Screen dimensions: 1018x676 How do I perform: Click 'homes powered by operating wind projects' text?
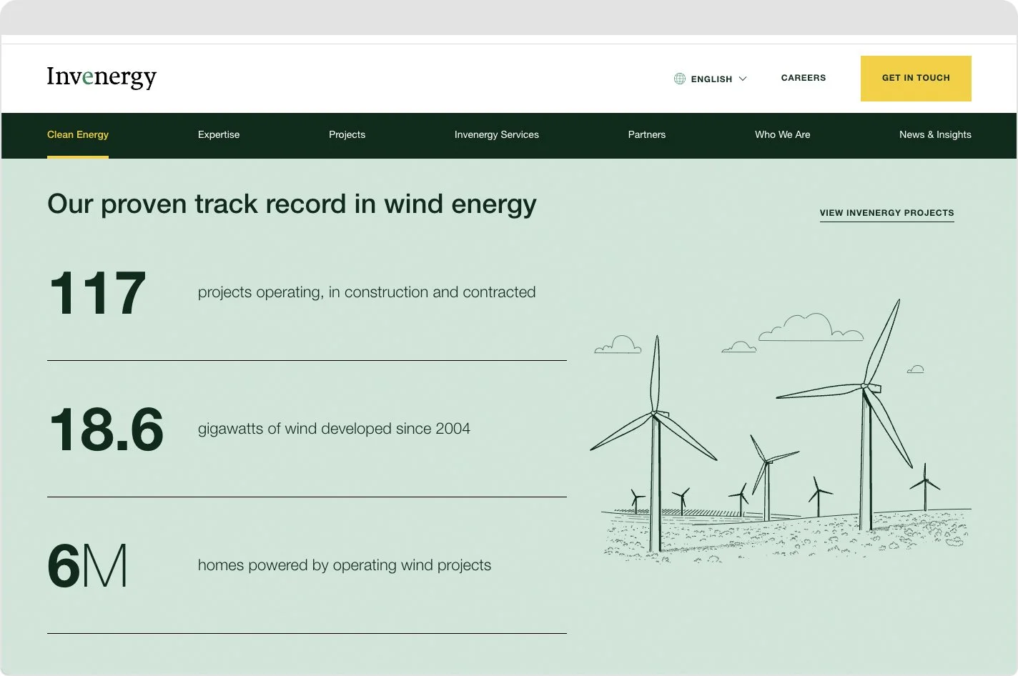pyautogui.click(x=345, y=565)
